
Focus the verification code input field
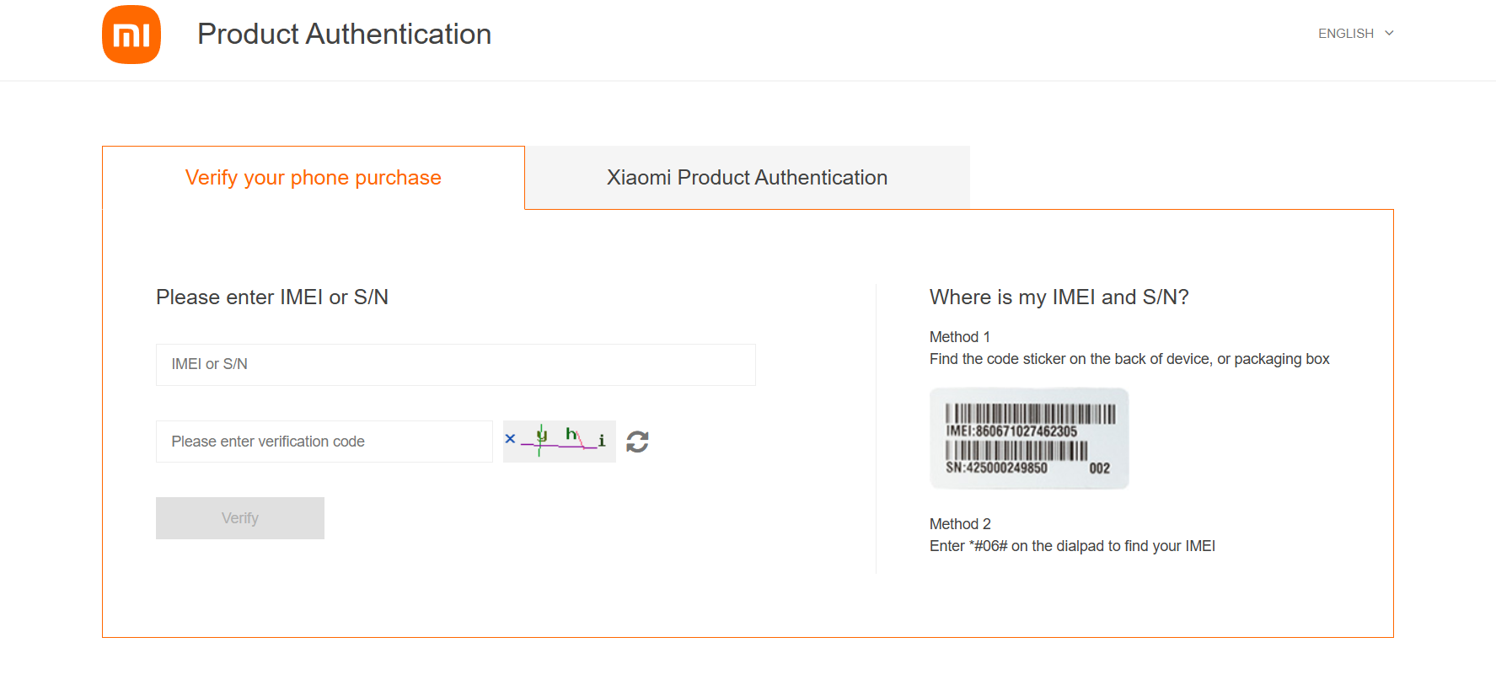pyautogui.click(x=324, y=442)
